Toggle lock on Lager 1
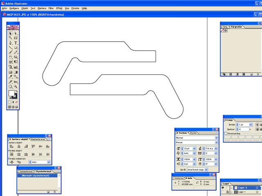Viewport: 262px width, 196px height. (x=227, y=192)
